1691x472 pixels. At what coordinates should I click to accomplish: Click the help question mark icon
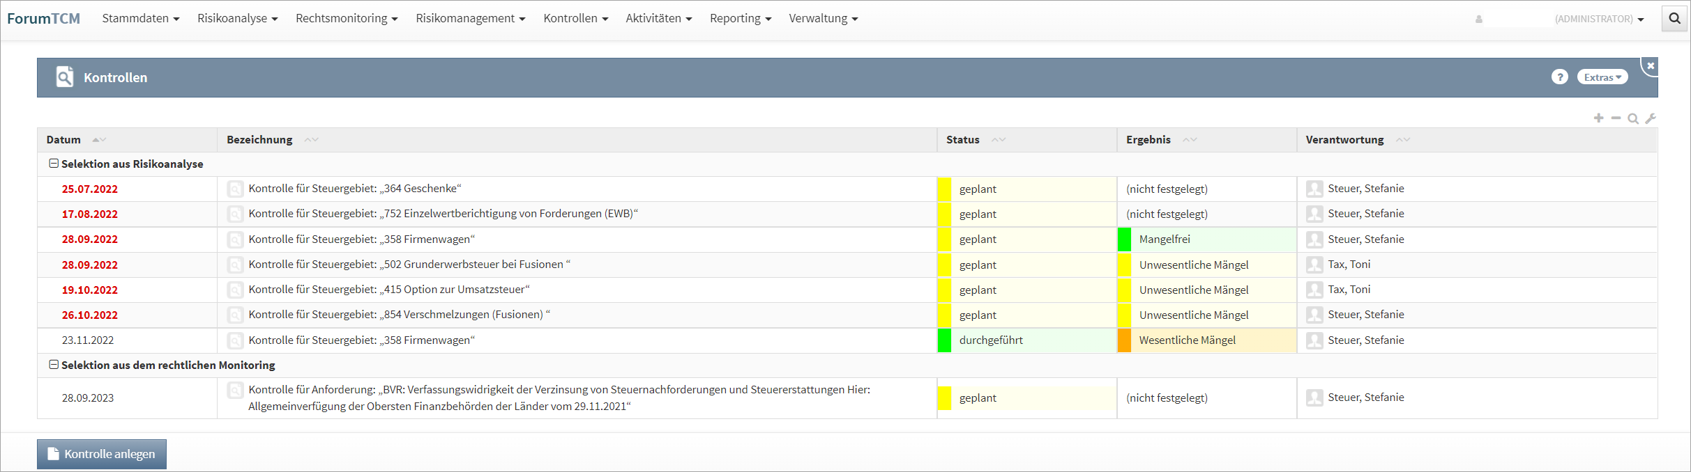point(1559,77)
